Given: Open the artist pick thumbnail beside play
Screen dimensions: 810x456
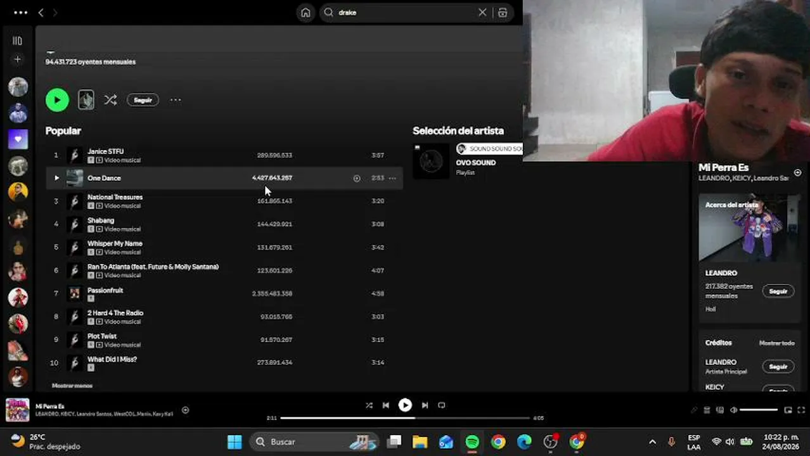Looking at the screenshot, I should click(86, 100).
